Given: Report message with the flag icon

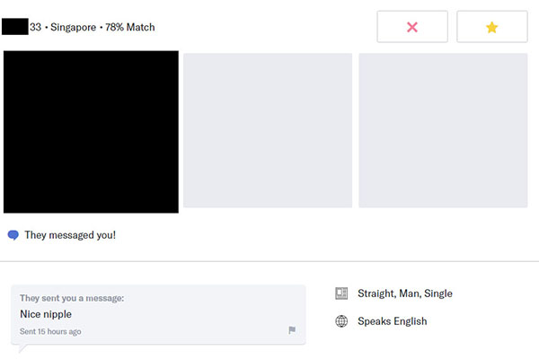Looking at the screenshot, I should pos(292,330).
